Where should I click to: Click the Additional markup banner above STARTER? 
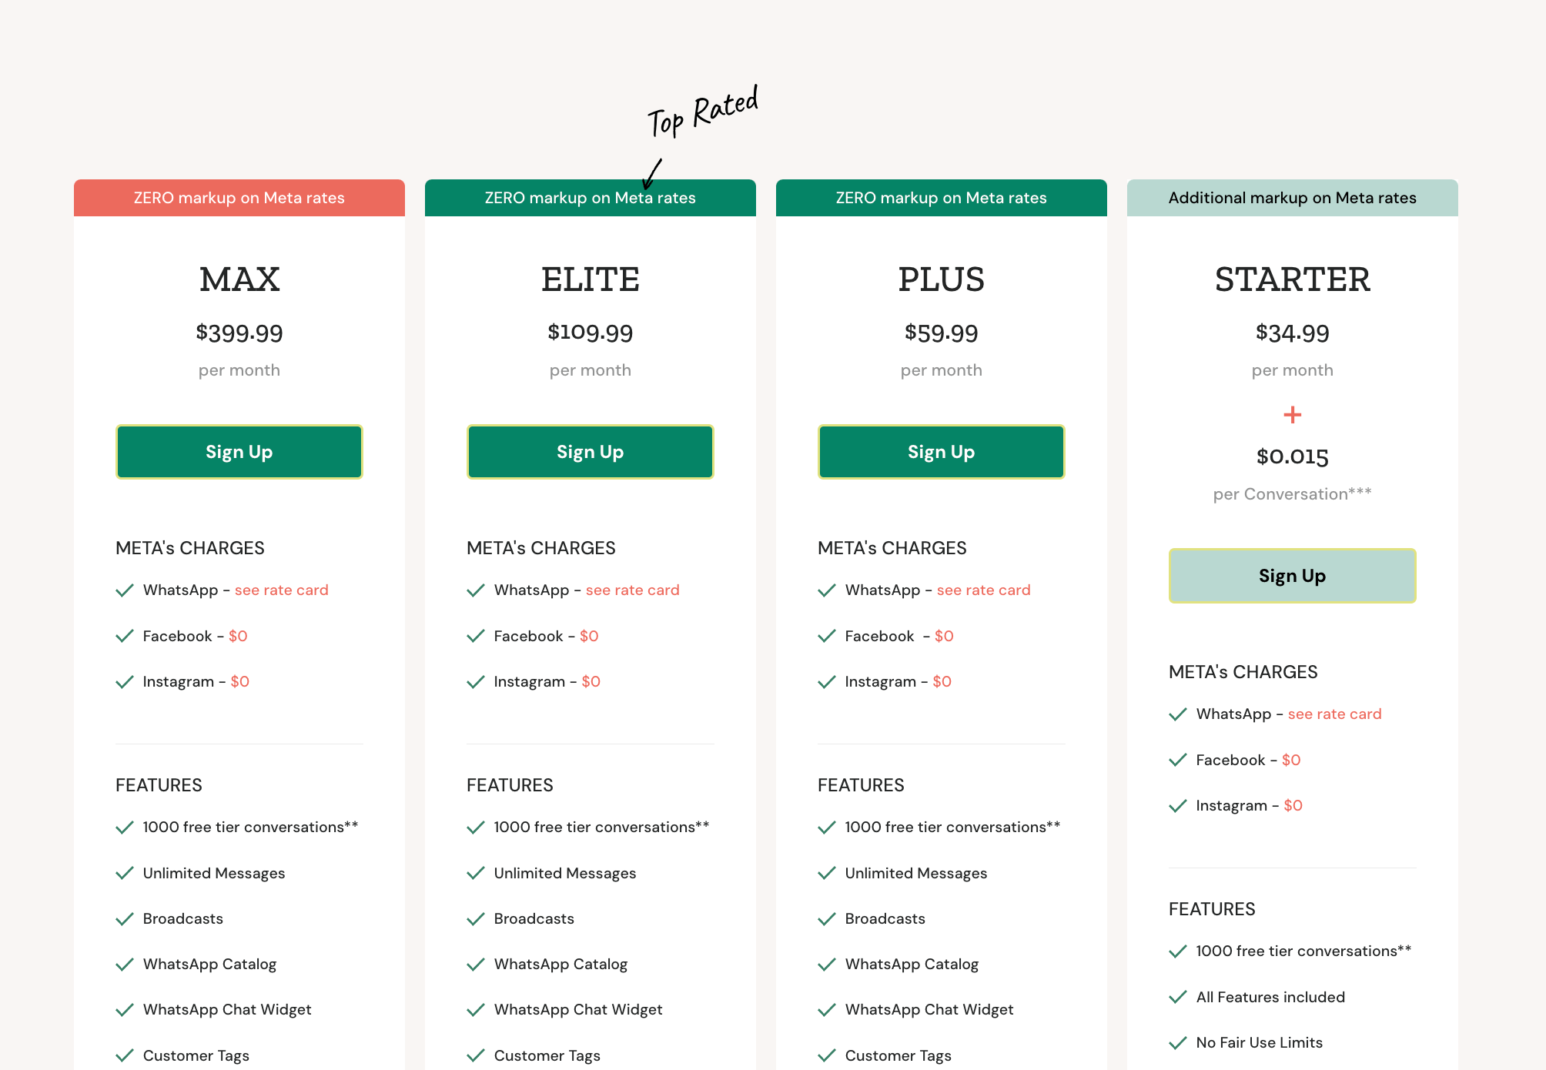(1292, 198)
